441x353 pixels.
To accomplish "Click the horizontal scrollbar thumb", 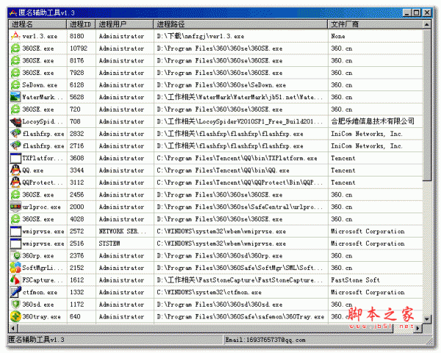I will (x=205, y=328).
